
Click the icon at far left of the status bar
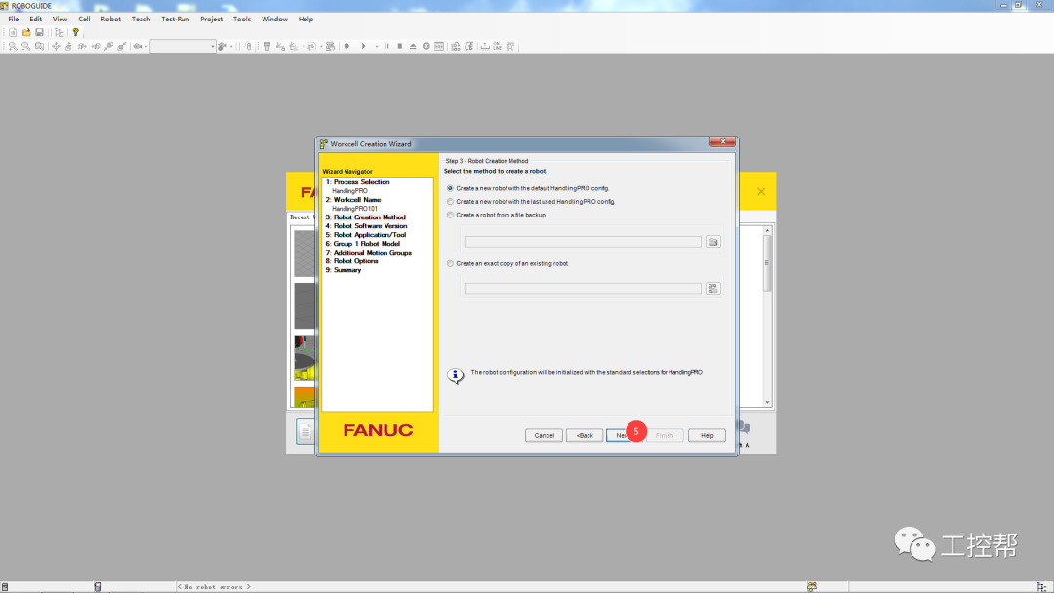pyautogui.click(x=5, y=587)
